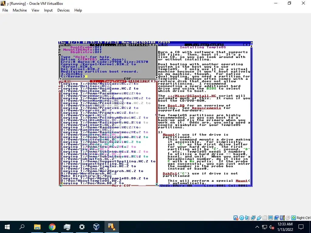
Task: Click the network adapters status icon
Action: (253, 218)
